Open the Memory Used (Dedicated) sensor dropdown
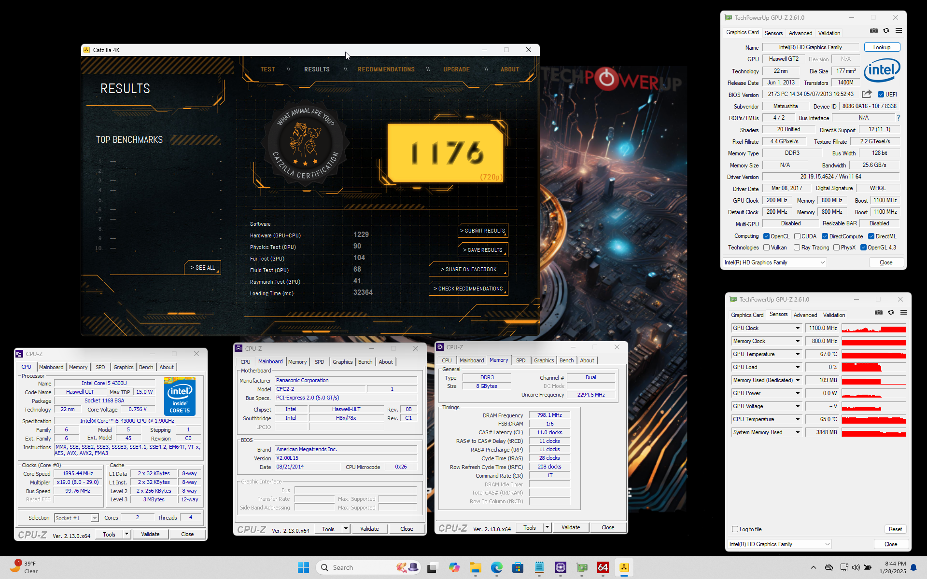The image size is (927, 579). [798, 380]
